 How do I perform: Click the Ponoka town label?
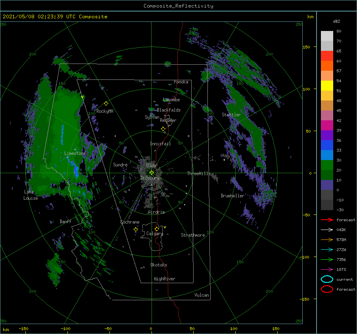point(181,82)
